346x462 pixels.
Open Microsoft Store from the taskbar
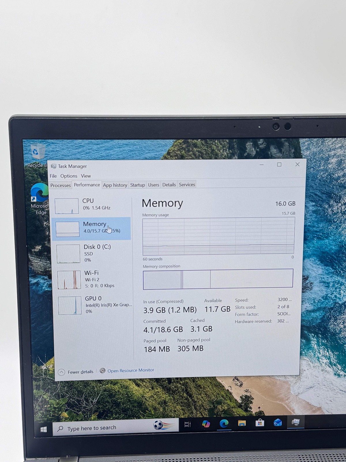[259, 423]
